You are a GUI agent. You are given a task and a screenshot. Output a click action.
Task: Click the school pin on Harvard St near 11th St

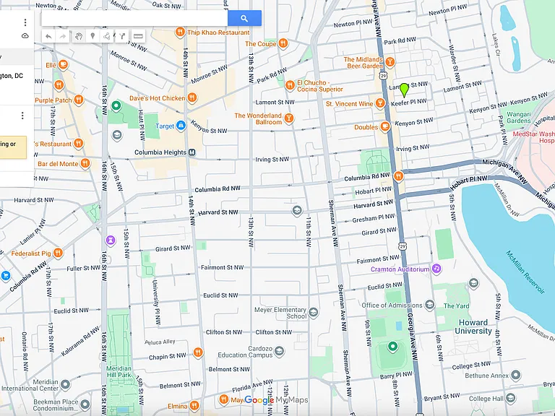297,211
